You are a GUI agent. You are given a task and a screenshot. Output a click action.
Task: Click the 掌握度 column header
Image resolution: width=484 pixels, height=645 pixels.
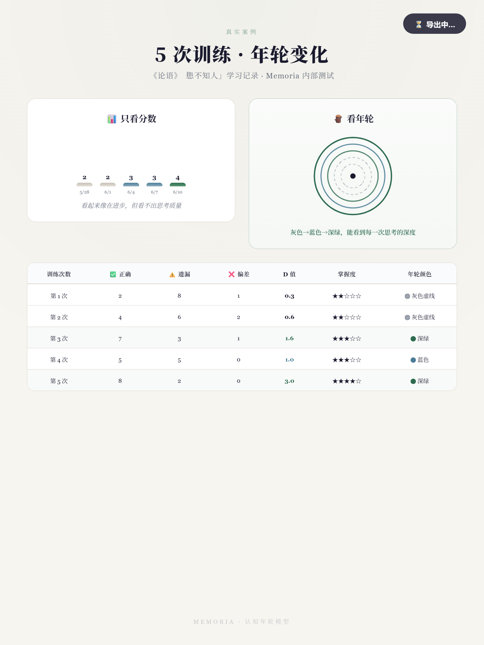tap(347, 274)
